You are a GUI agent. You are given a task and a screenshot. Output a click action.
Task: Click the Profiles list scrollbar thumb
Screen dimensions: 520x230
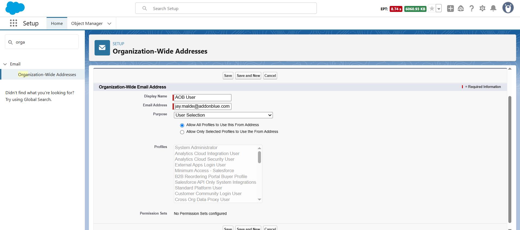pyautogui.click(x=259, y=157)
